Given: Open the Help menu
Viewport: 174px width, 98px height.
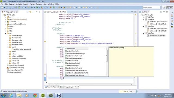Looking at the screenshot, I should (57, 4).
